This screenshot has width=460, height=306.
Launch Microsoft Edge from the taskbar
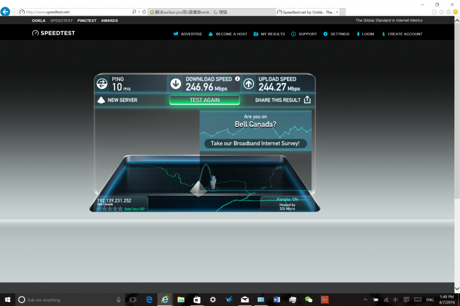tap(149, 300)
